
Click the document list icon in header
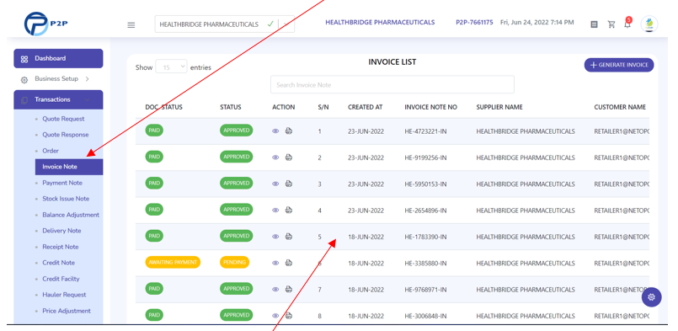(x=594, y=24)
